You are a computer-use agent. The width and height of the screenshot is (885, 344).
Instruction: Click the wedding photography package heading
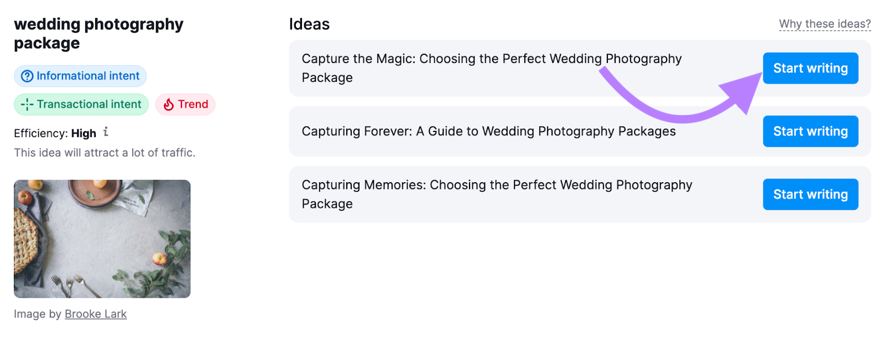[x=99, y=33]
